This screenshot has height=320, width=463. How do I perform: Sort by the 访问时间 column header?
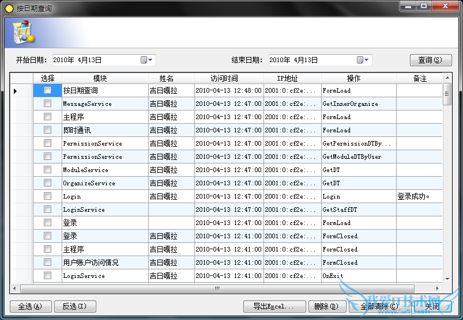[x=229, y=78]
